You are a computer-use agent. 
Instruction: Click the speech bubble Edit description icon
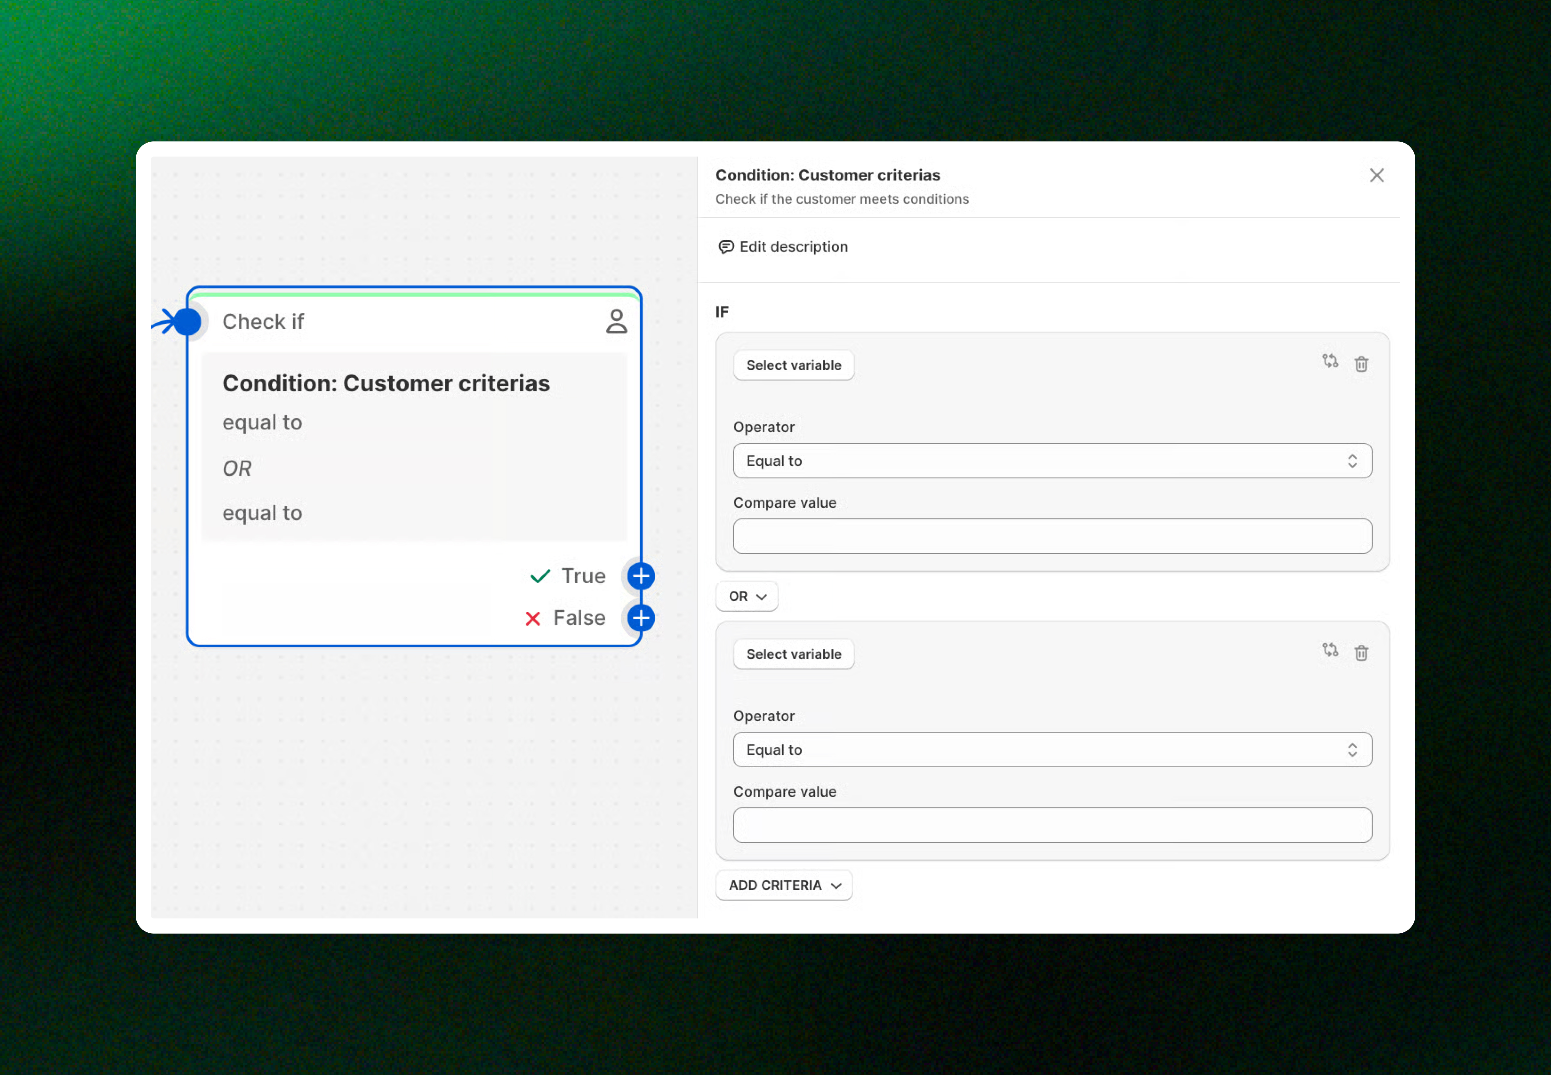[x=726, y=247]
